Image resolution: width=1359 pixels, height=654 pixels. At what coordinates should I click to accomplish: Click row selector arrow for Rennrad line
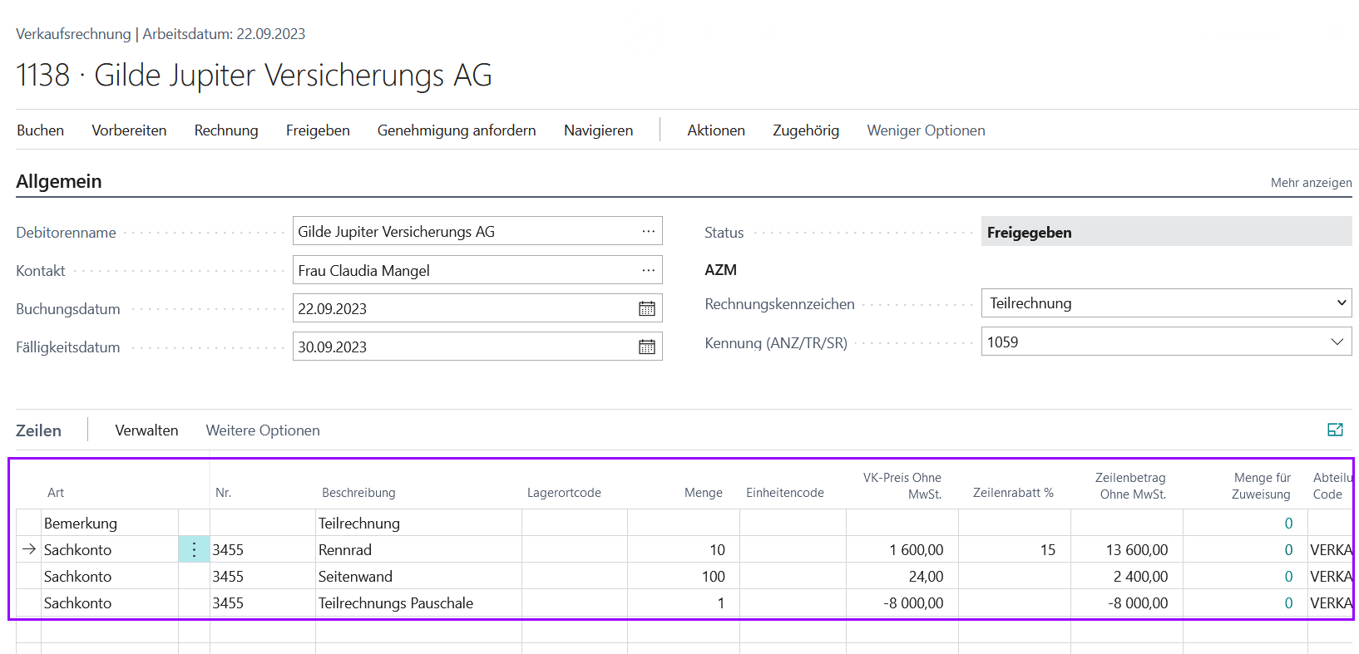coord(29,549)
